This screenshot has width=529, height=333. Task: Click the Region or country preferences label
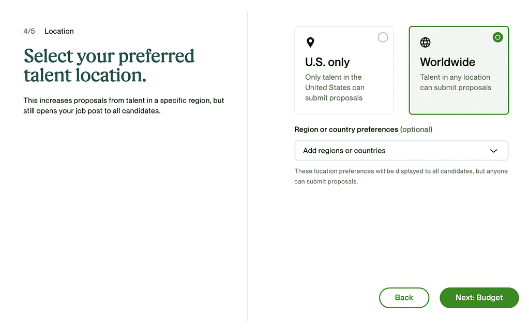coord(346,129)
